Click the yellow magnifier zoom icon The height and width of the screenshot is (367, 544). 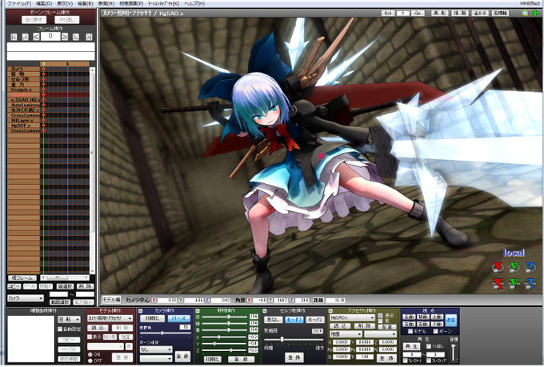pos(526,13)
